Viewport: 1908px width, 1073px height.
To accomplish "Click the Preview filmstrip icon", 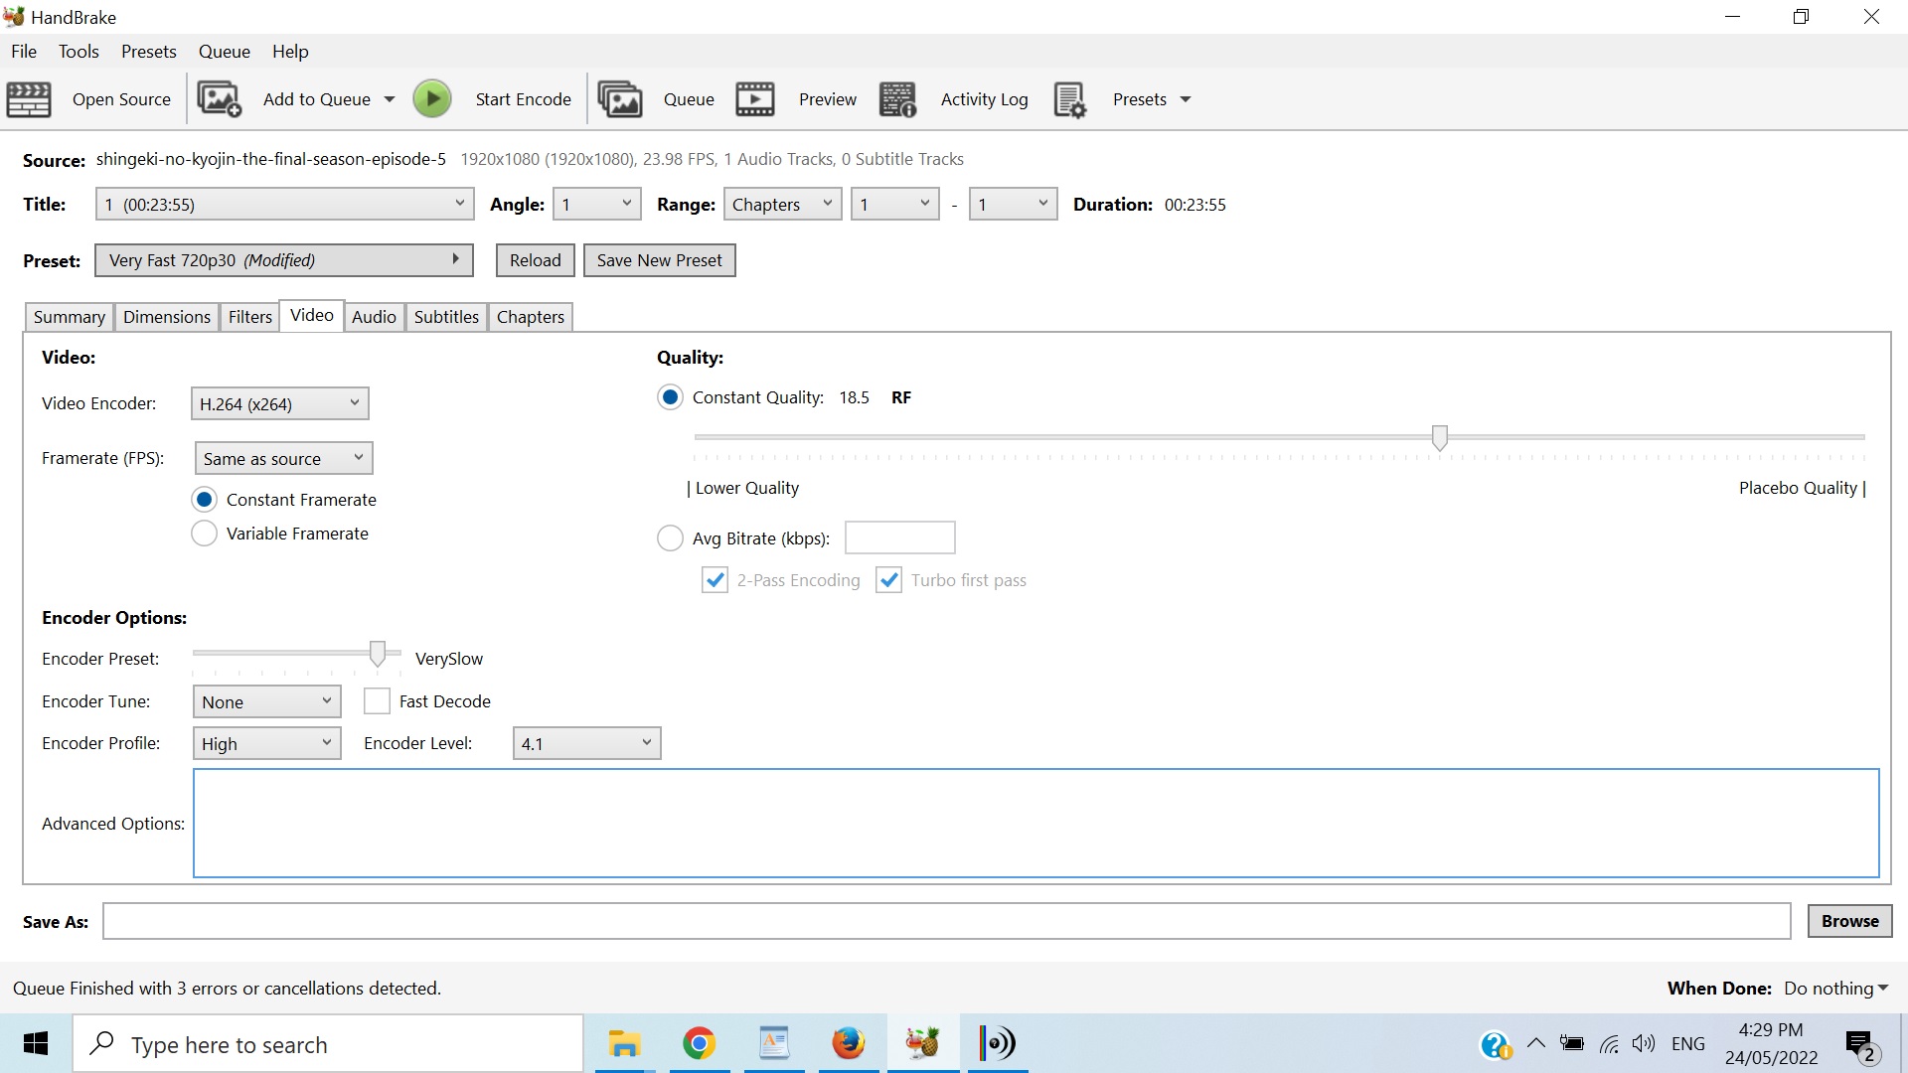I will click(x=755, y=99).
